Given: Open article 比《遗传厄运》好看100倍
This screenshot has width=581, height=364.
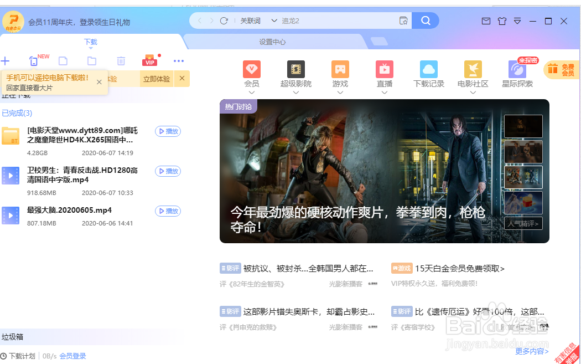Looking at the screenshot, I should 479,312.
